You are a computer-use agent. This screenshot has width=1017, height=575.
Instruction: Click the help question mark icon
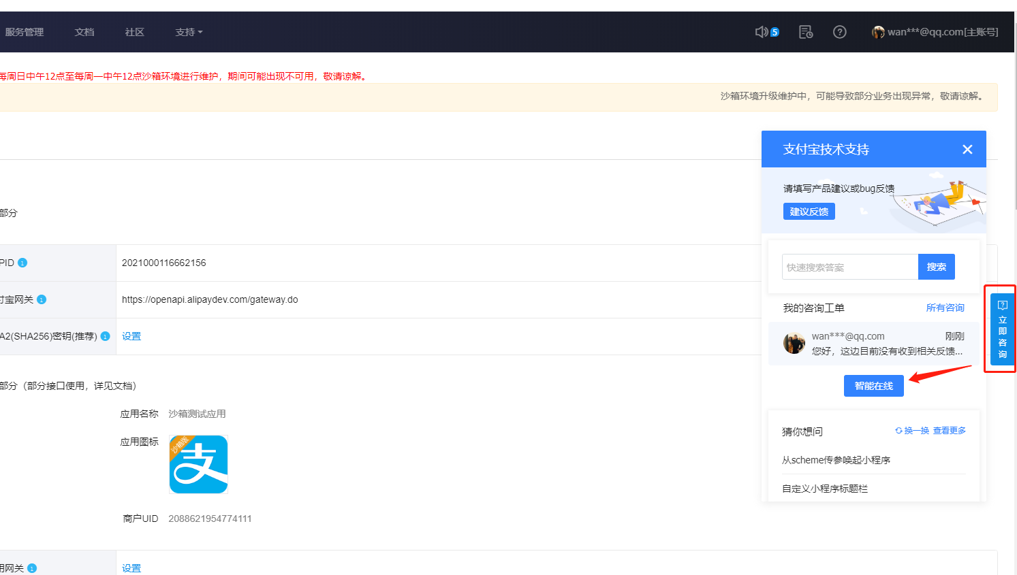840,32
